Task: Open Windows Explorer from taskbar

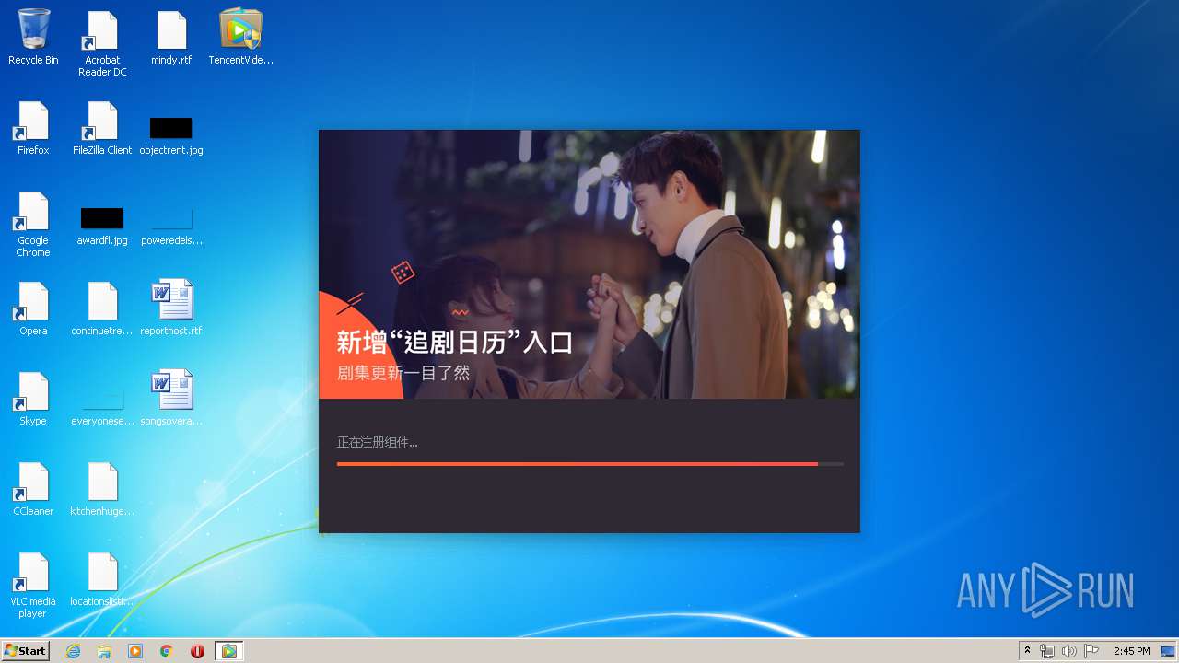Action: [104, 651]
